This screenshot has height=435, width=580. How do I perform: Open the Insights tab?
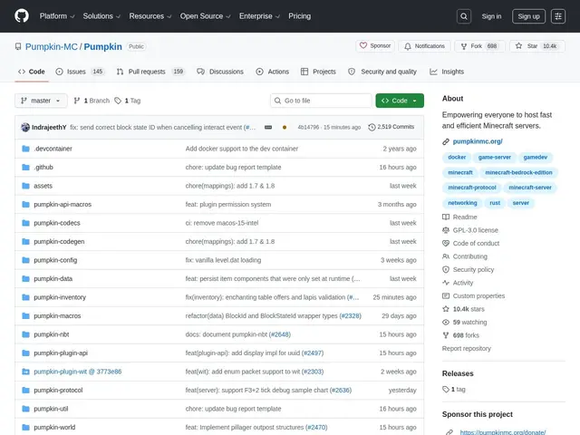(x=447, y=72)
